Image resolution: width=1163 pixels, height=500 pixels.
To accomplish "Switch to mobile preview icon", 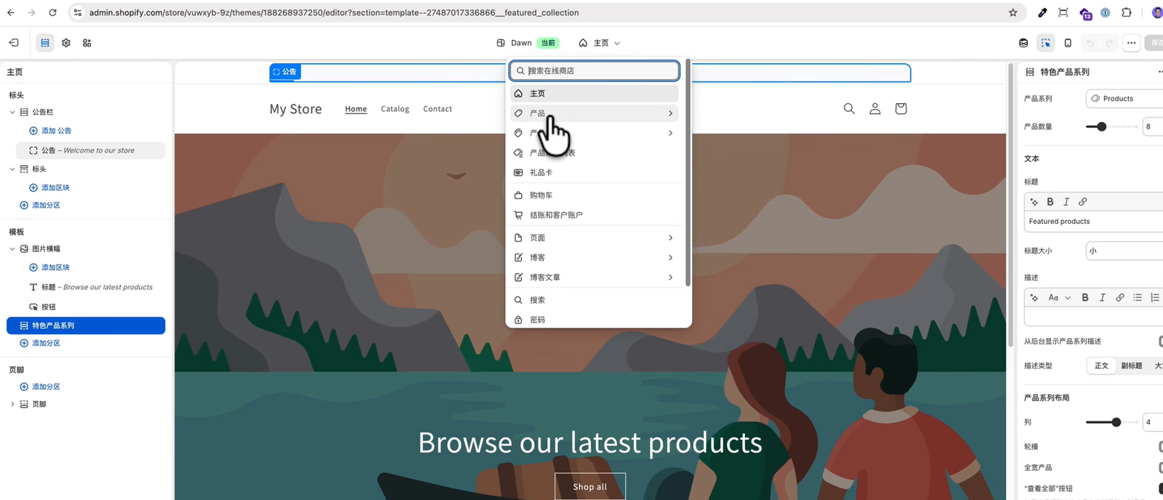I will [x=1068, y=43].
